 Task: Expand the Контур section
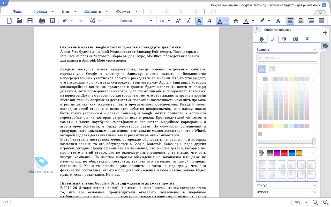[315, 185]
